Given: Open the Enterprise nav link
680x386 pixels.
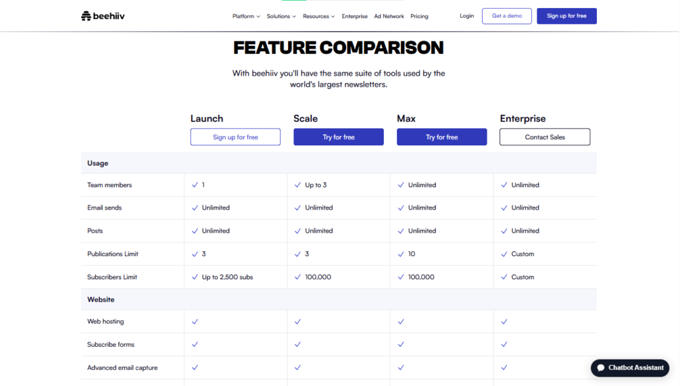Looking at the screenshot, I should point(355,16).
